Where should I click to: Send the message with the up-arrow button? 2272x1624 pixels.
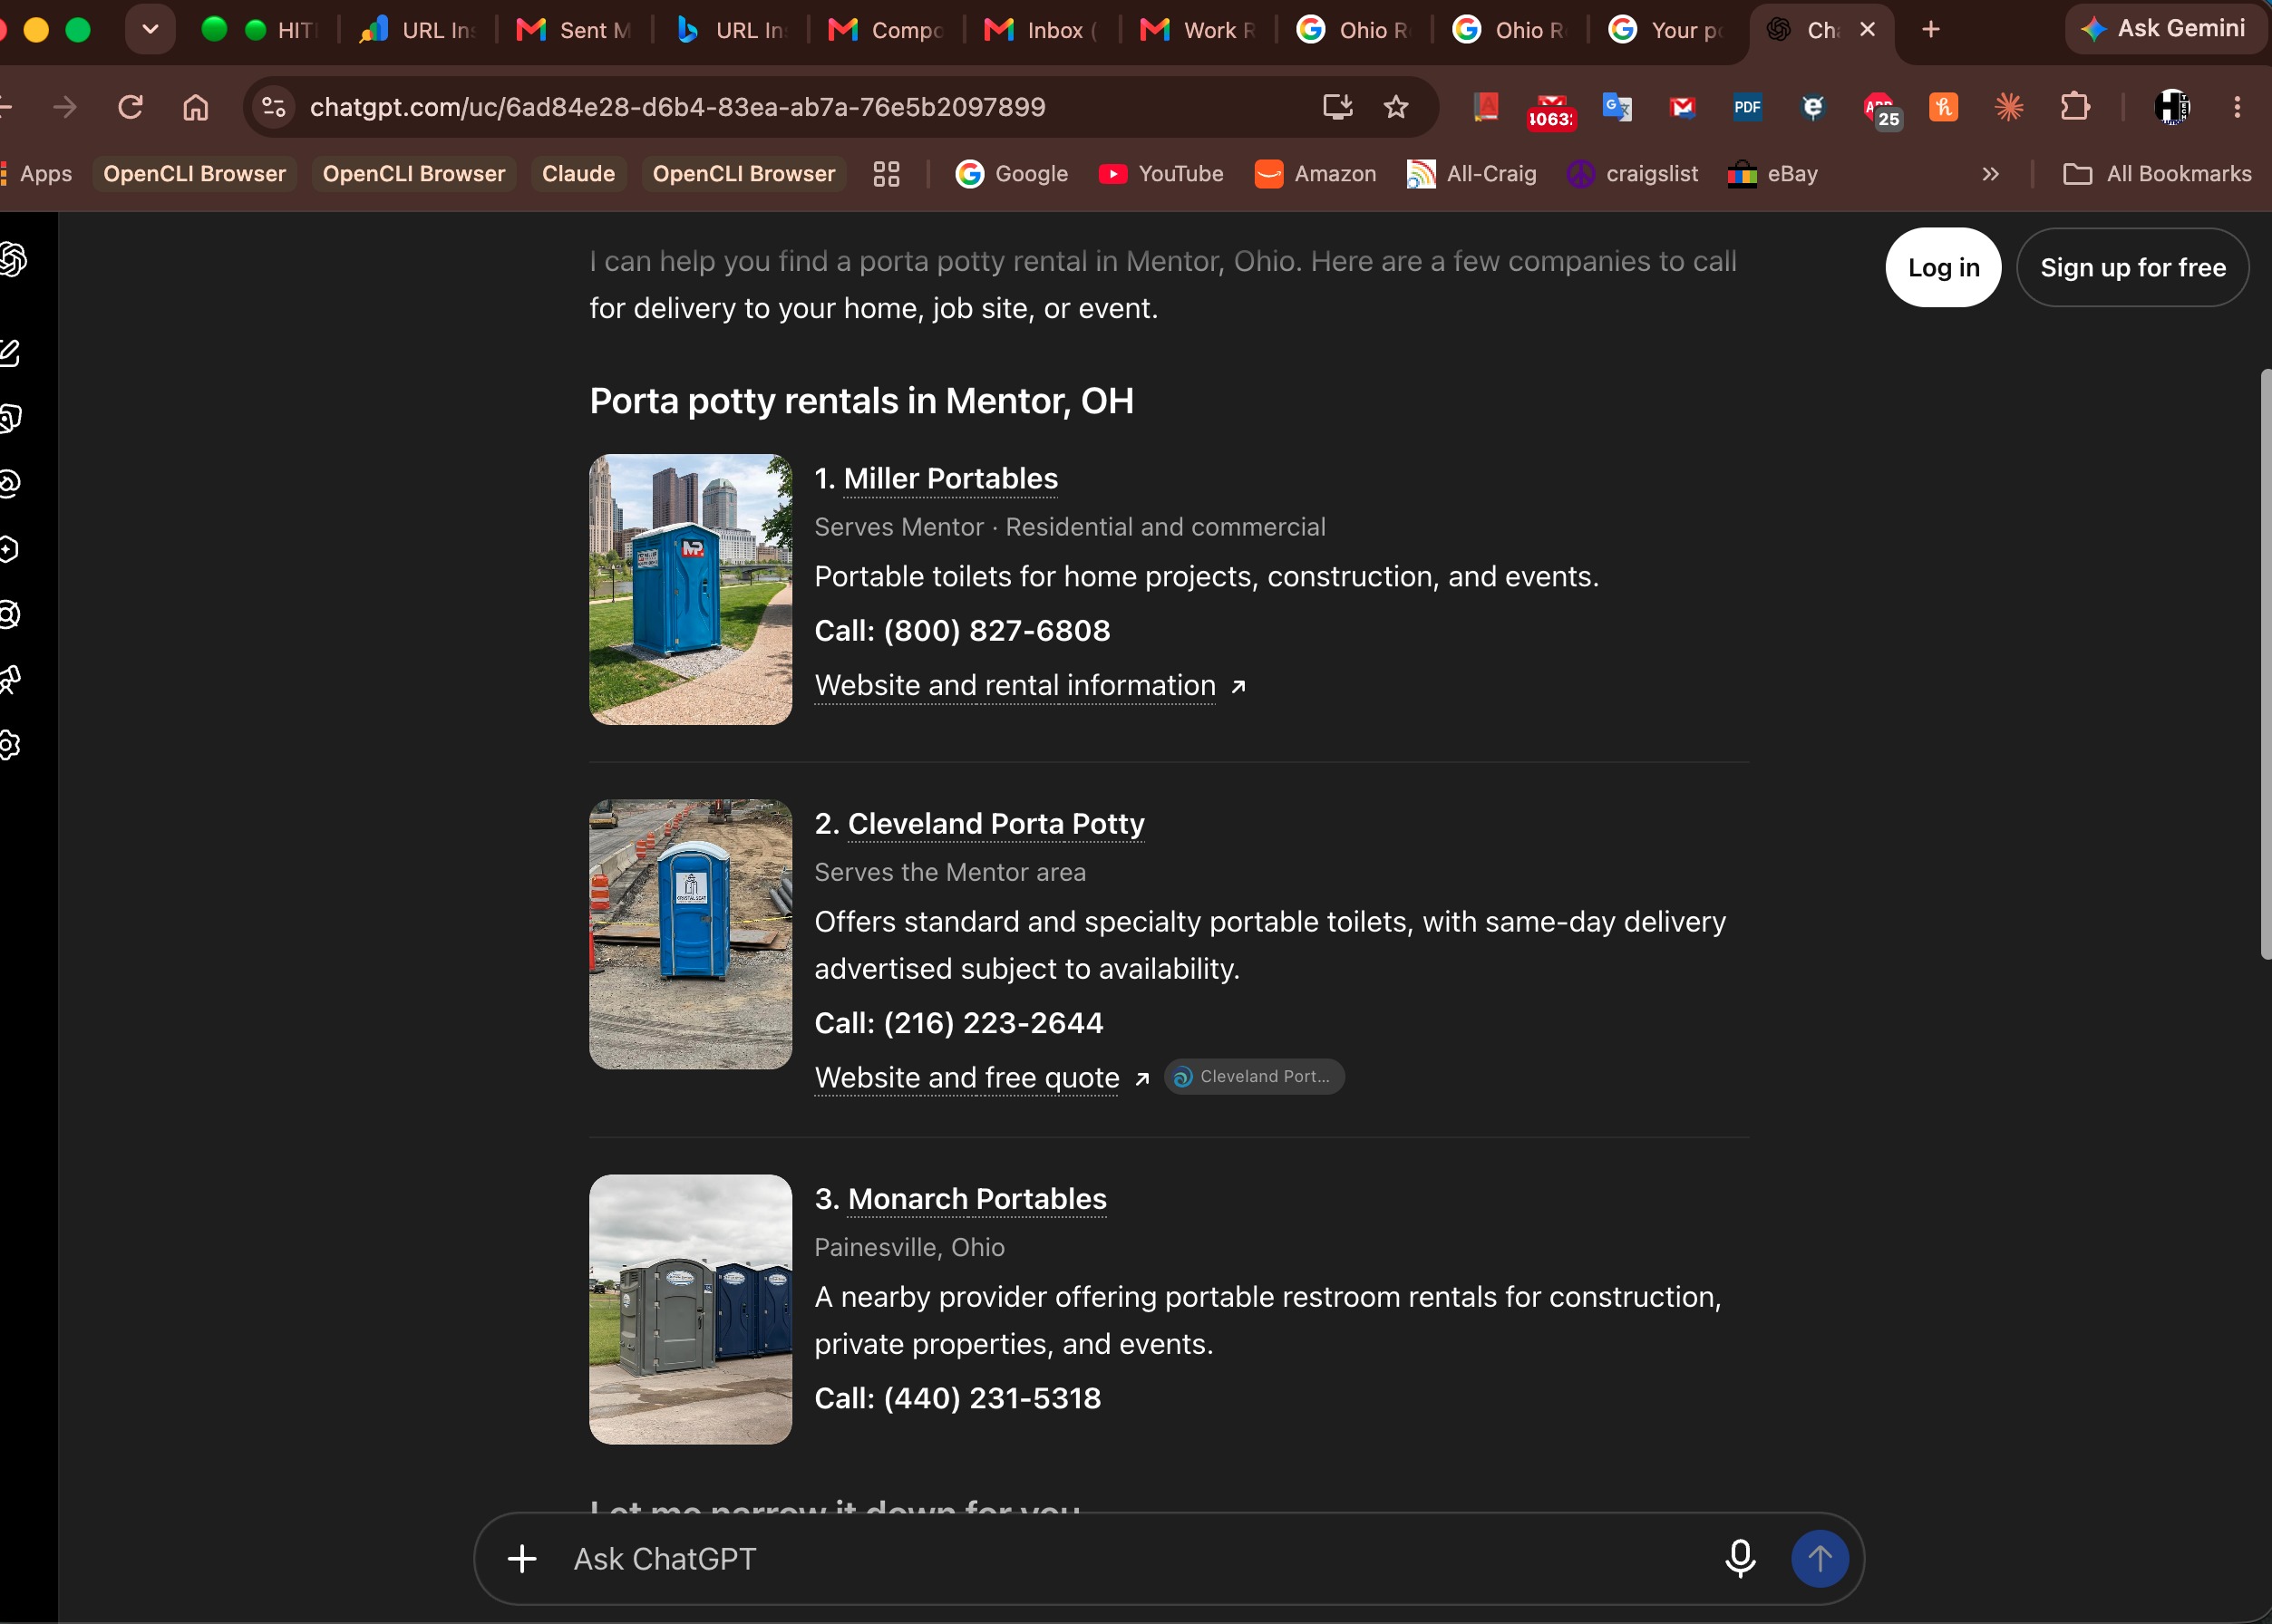[1819, 1558]
